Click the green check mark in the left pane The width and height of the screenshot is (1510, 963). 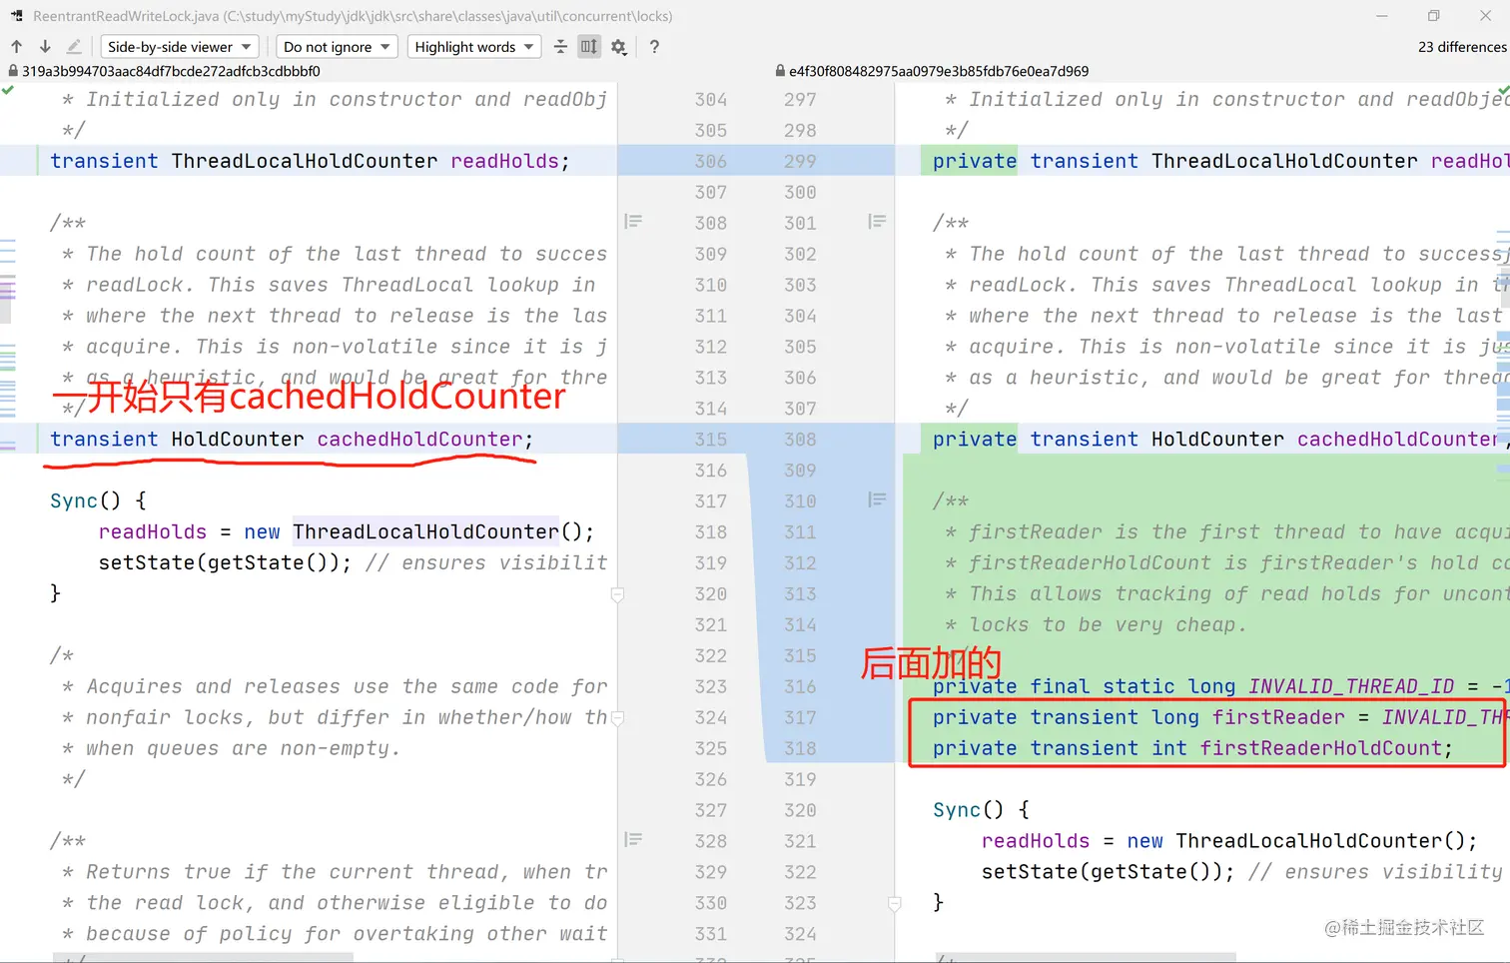click(8, 91)
